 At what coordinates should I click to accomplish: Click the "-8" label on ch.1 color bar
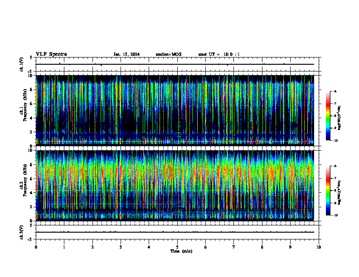(x=335, y=116)
